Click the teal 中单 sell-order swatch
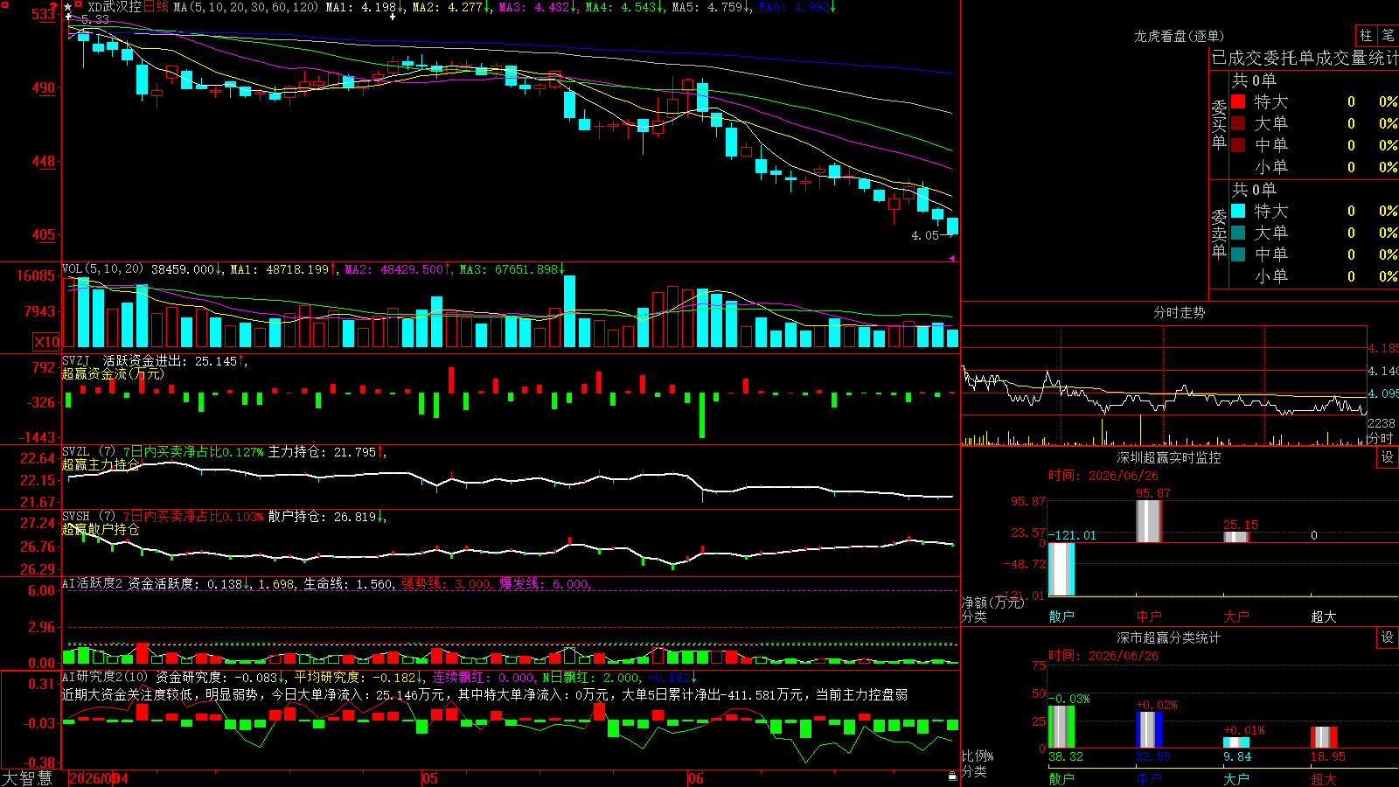This screenshot has width=1399, height=787. pos(1238,254)
